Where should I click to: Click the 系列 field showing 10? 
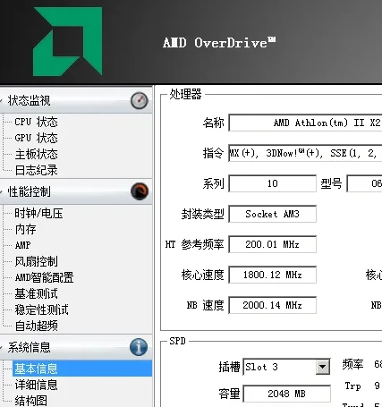click(273, 183)
